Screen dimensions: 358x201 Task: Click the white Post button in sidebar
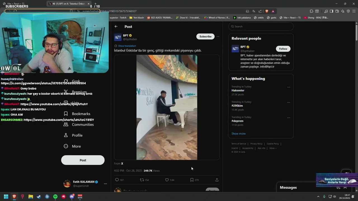click(83, 160)
